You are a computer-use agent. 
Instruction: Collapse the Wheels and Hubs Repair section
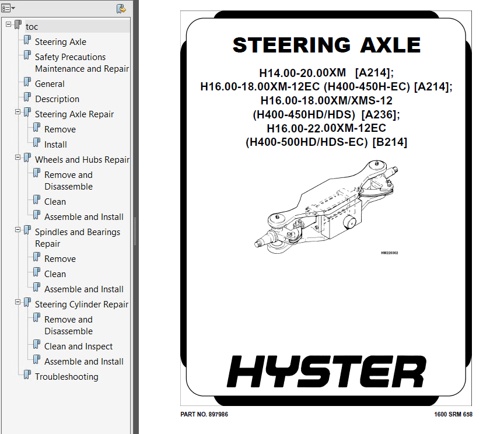[18, 157]
